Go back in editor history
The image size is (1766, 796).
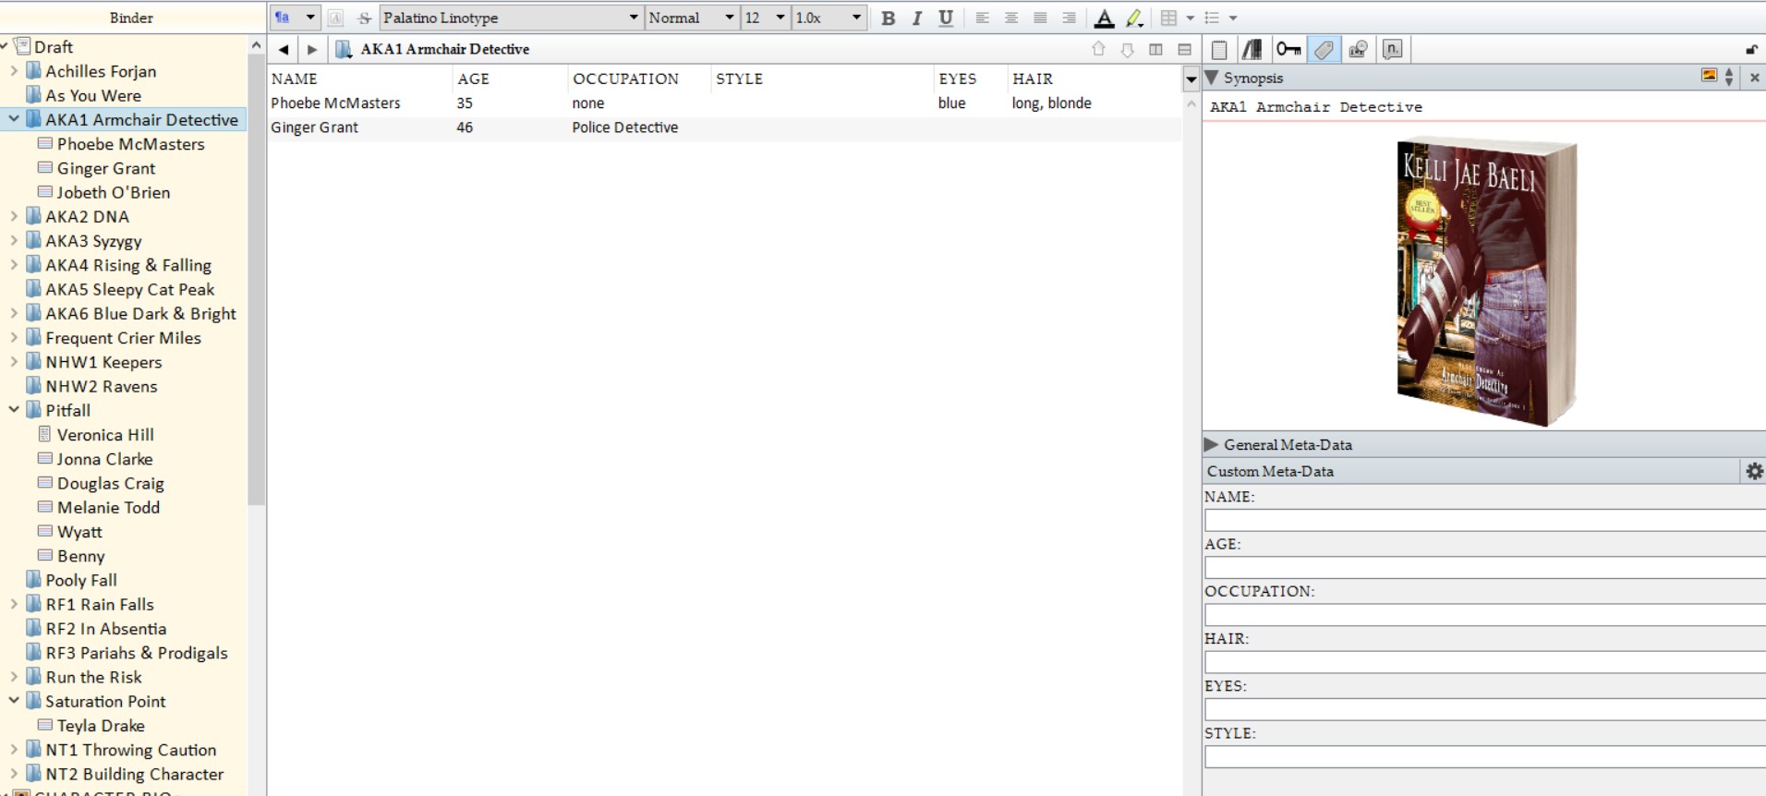[284, 50]
